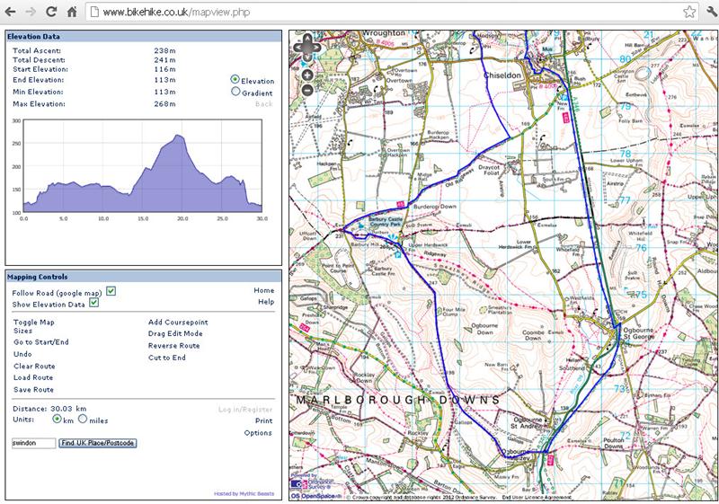Uncheck the Follow Road (google map) checkbox

coord(111,291)
